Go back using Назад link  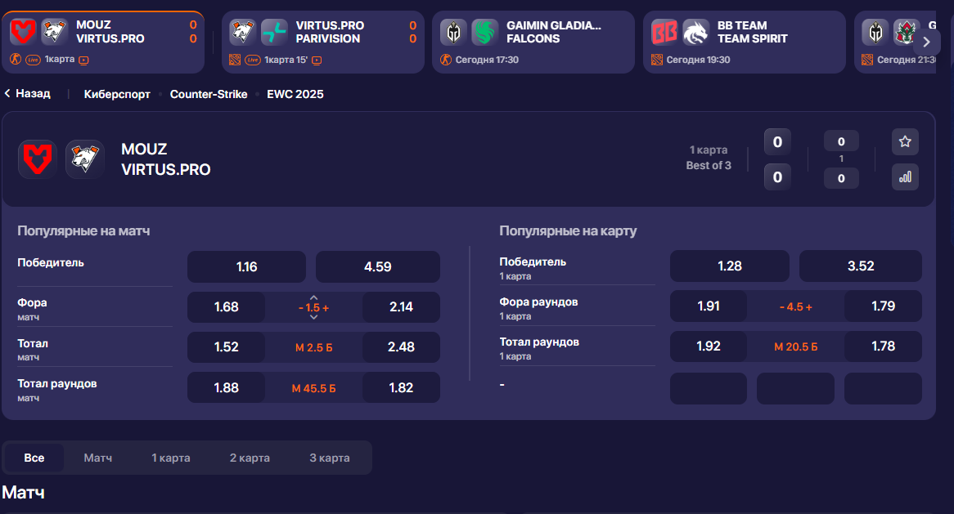(27, 93)
